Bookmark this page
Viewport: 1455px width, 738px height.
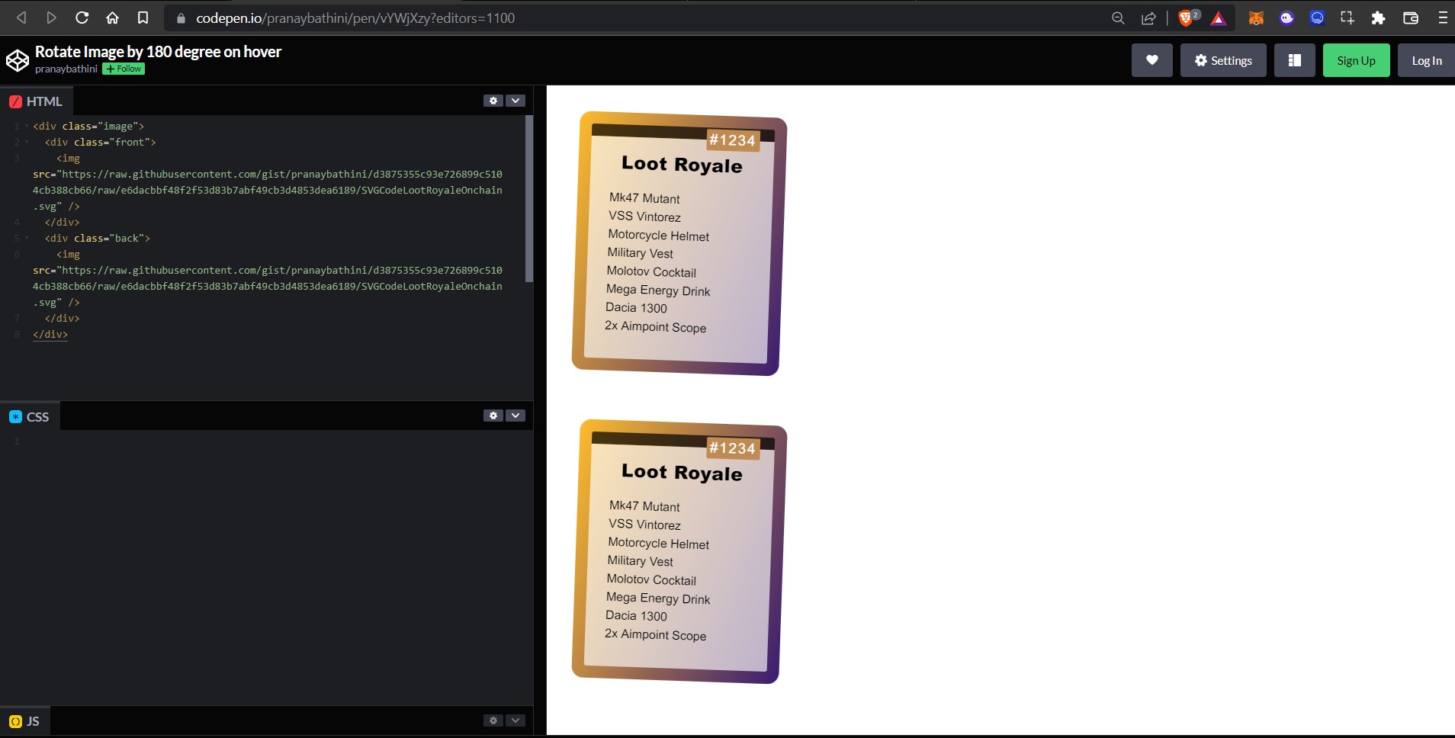[143, 18]
